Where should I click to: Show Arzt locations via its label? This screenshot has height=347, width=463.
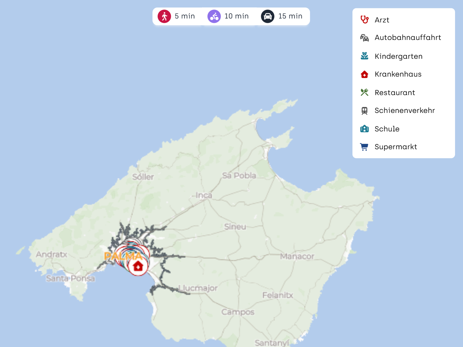[382, 20]
